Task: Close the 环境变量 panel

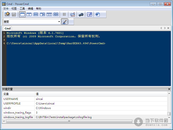Action: point(169,89)
